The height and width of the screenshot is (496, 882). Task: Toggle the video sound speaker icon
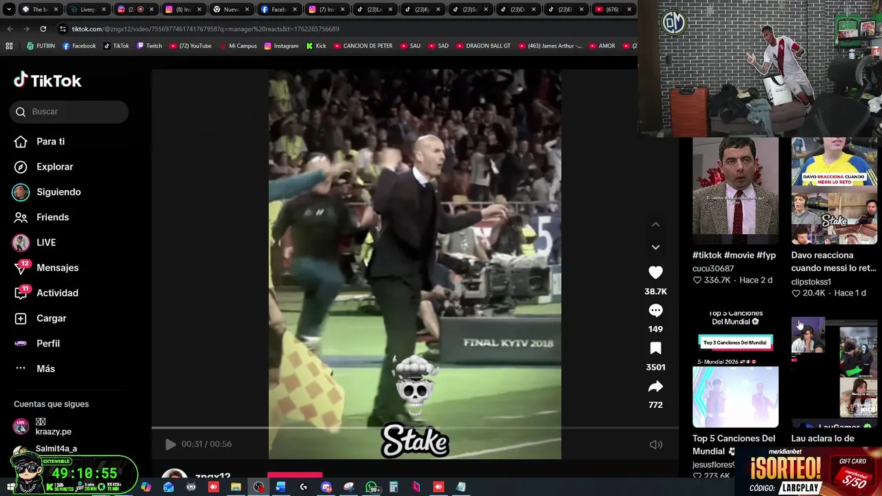click(x=655, y=444)
